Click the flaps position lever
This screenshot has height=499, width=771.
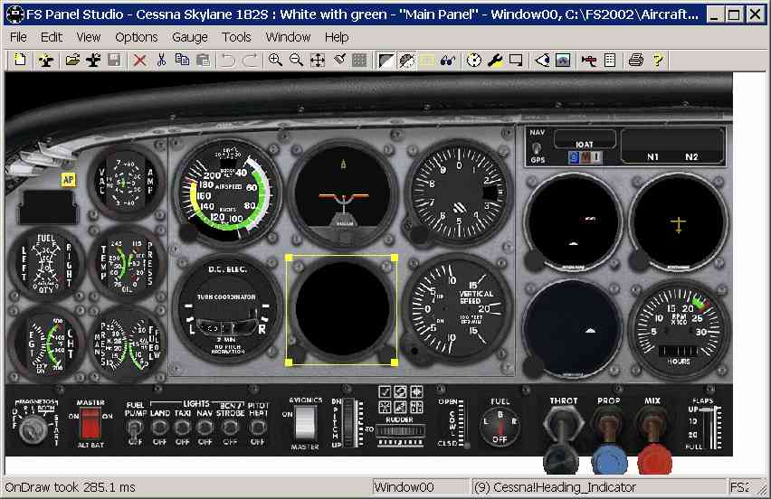click(x=709, y=428)
